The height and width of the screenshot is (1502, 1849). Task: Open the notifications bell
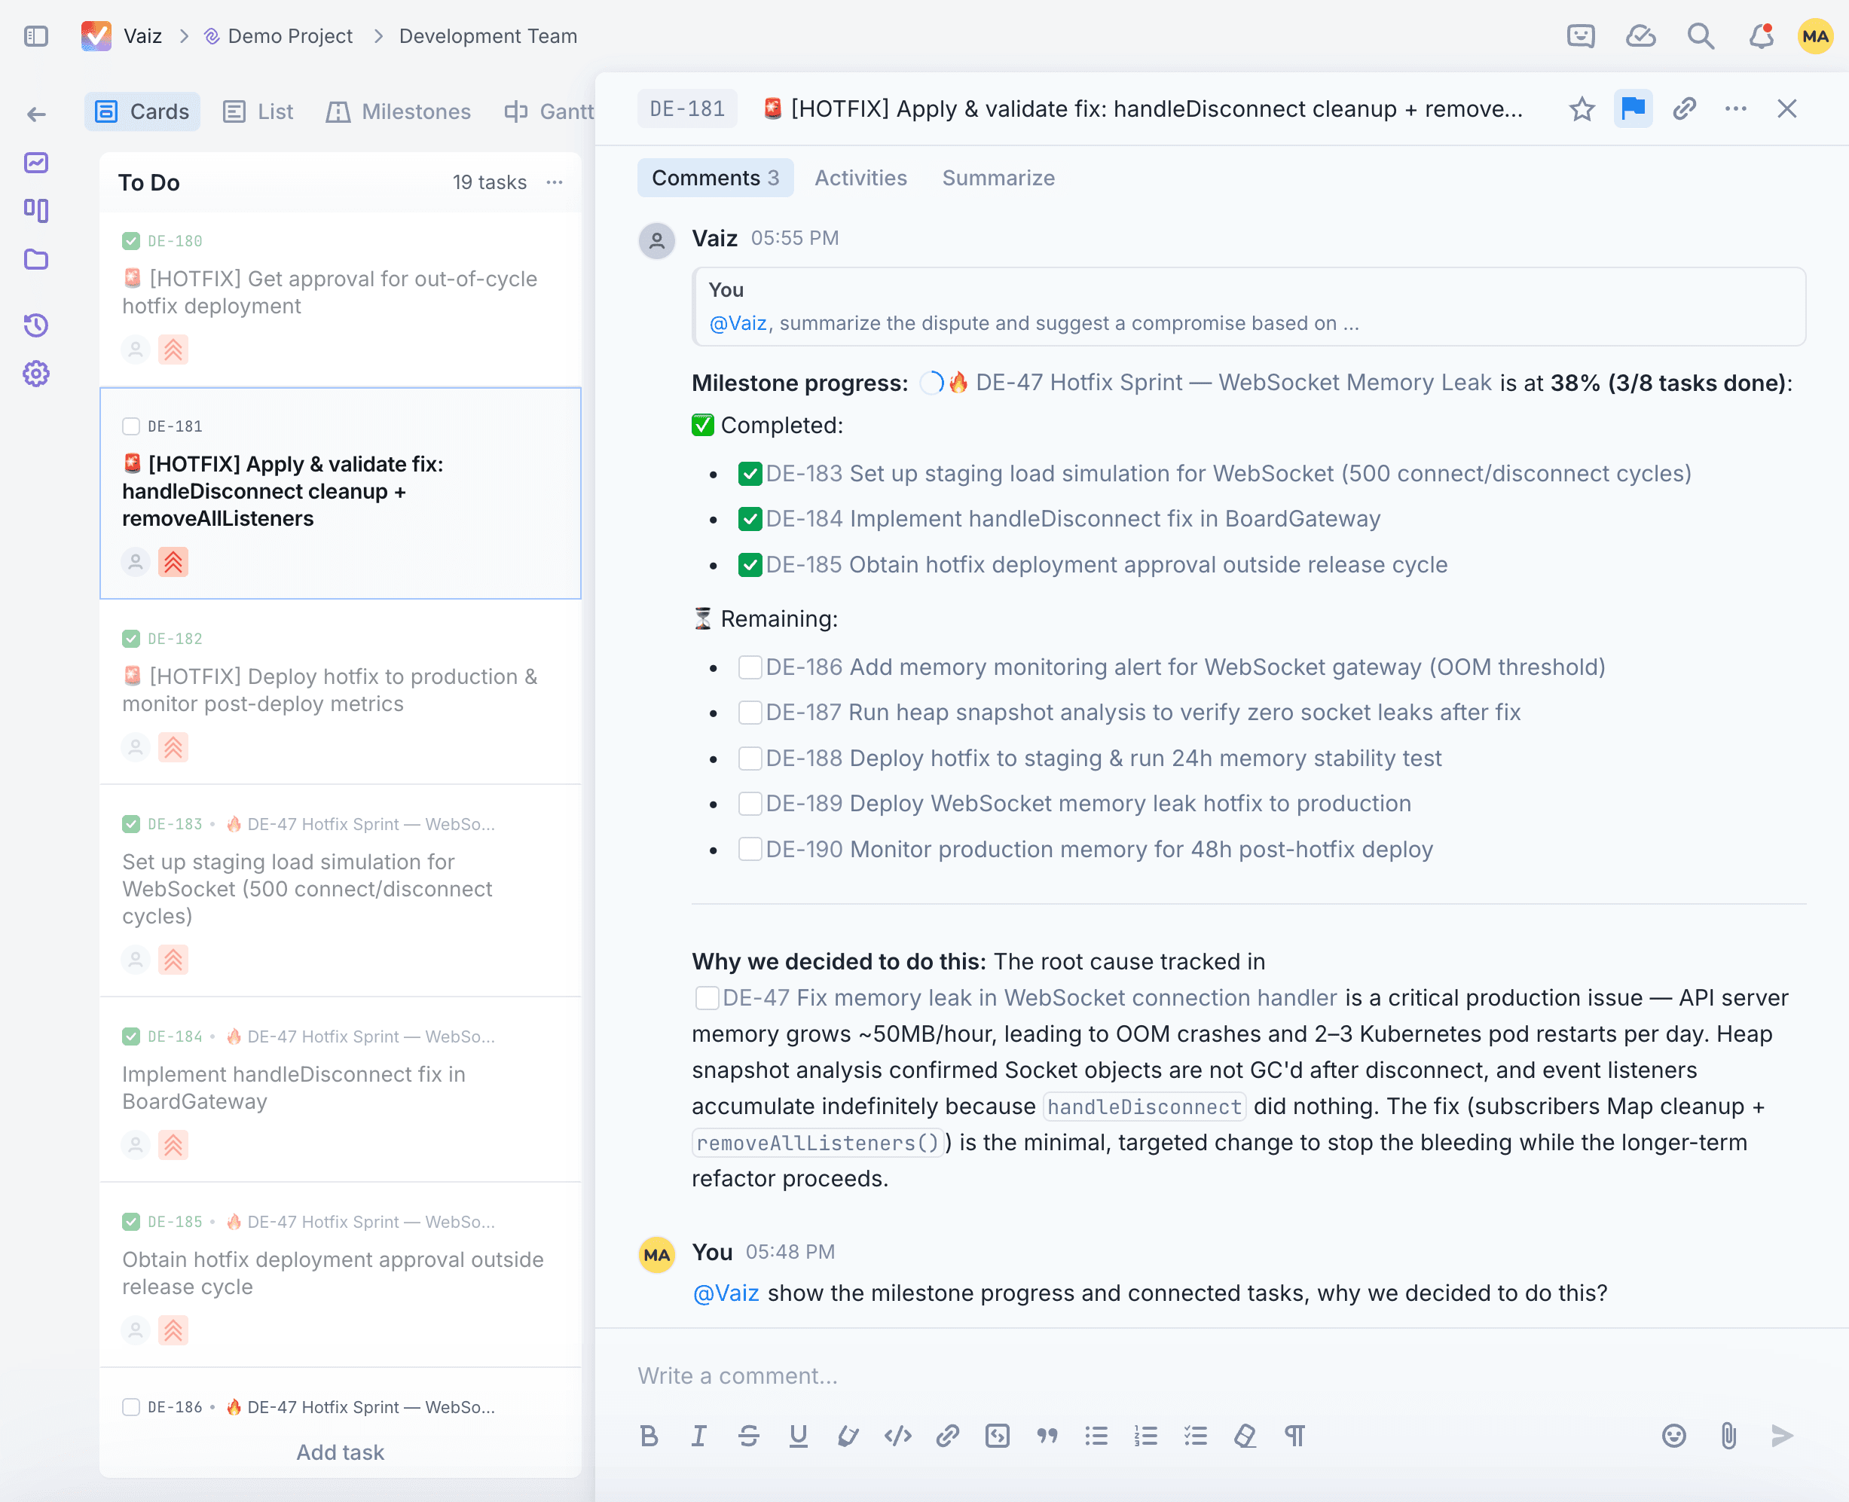pyautogui.click(x=1760, y=36)
